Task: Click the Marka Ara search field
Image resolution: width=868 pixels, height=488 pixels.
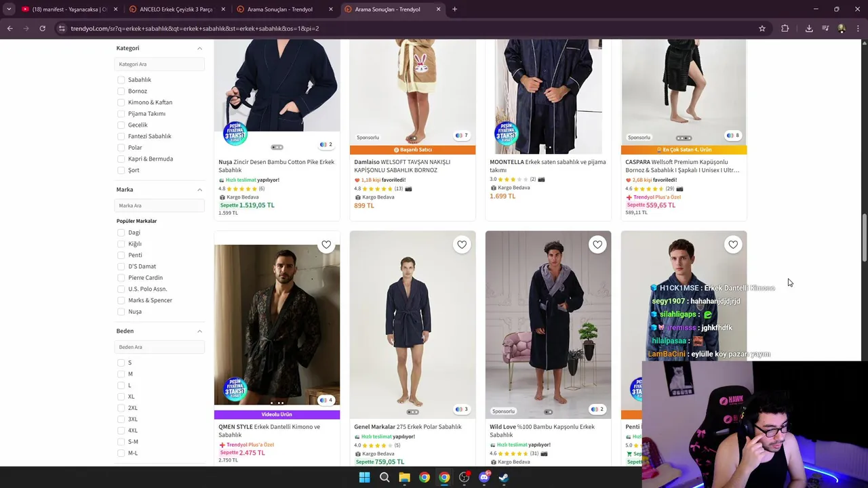Action: point(159,205)
